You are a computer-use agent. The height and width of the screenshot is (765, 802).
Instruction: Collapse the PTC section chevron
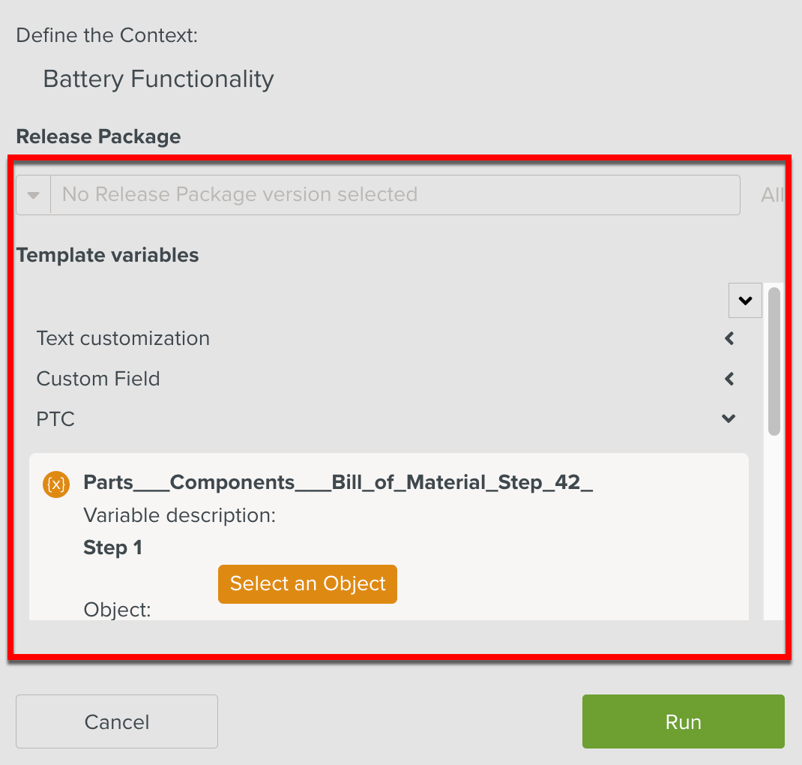tap(729, 419)
